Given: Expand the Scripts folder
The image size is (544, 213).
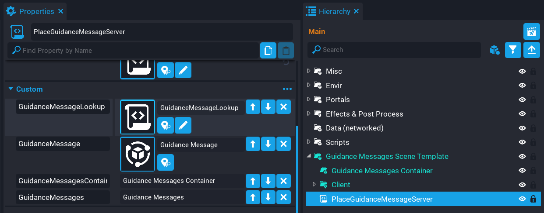Looking at the screenshot, I should point(308,142).
